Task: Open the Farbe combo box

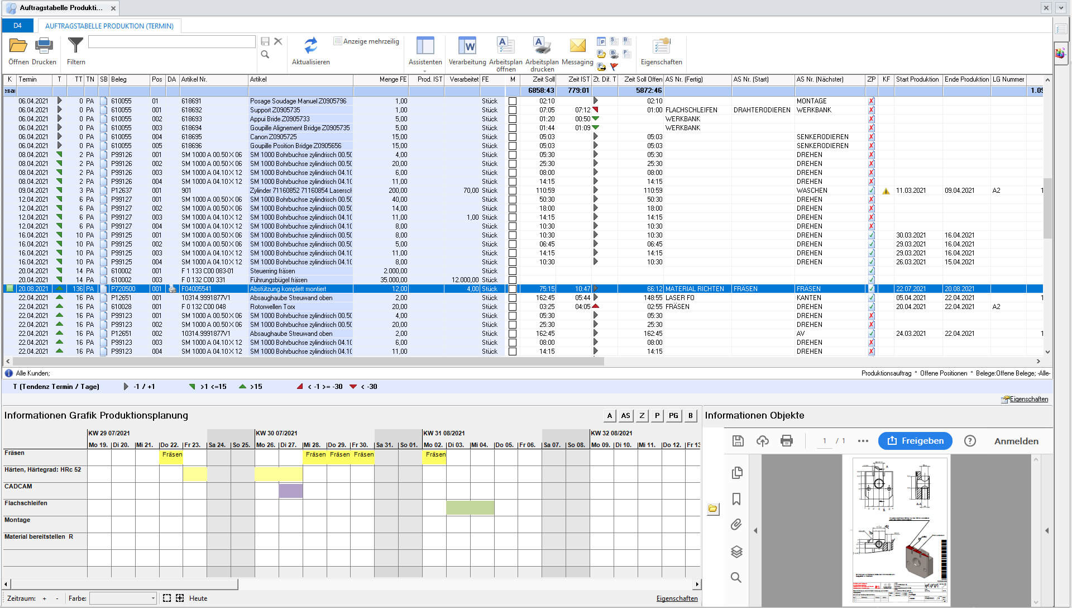Action: click(x=153, y=598)
